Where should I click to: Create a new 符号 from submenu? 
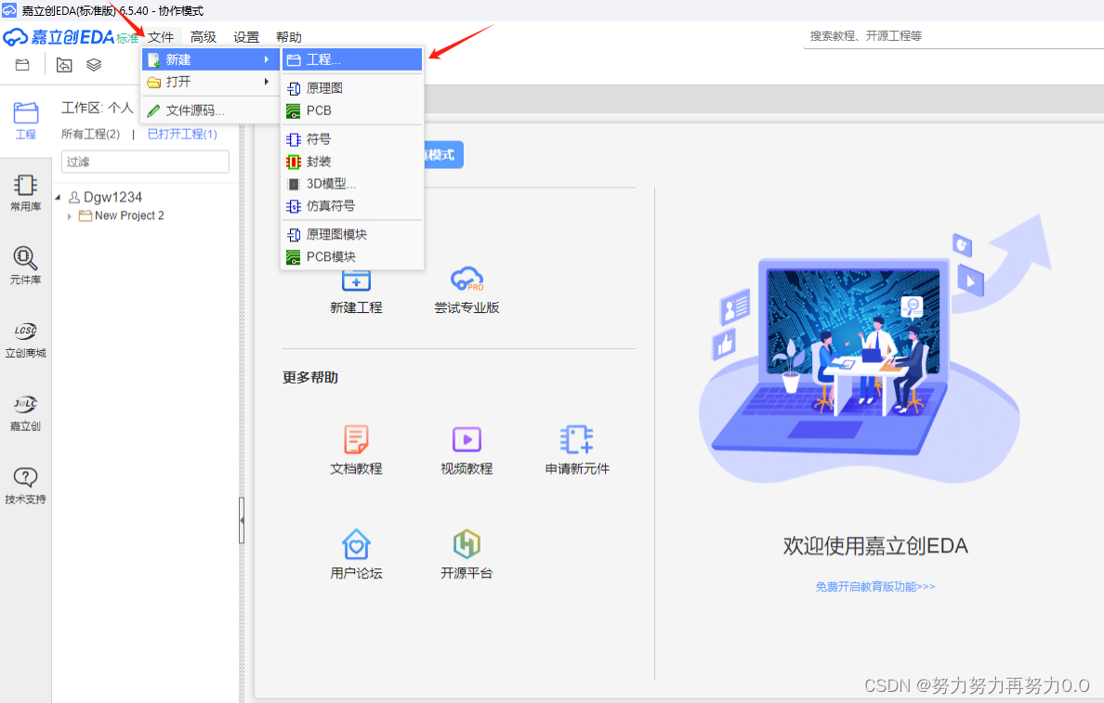352,139
